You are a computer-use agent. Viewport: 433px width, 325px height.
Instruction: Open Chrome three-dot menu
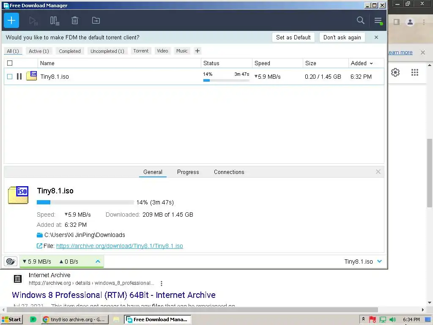pyautogui.click(x=424, y=22)
